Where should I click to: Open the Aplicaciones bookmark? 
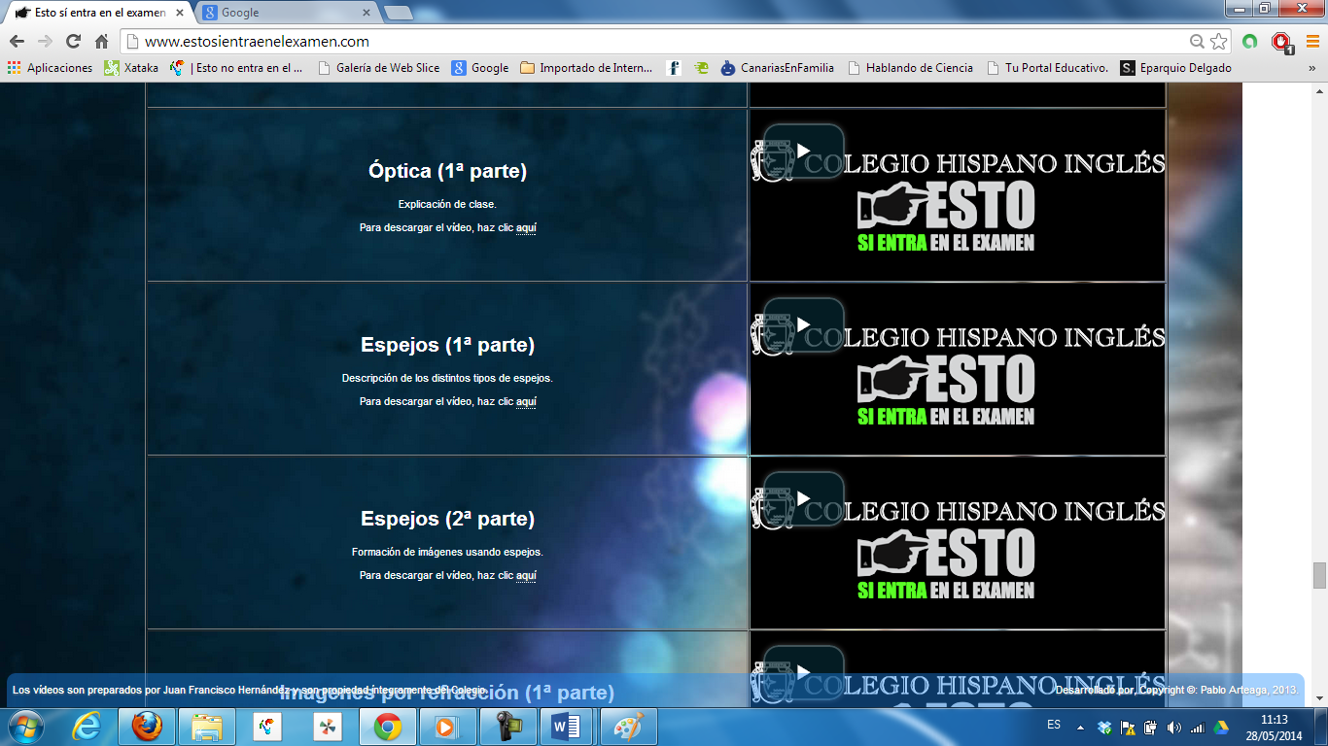coord(50,68)
